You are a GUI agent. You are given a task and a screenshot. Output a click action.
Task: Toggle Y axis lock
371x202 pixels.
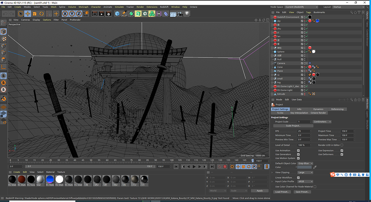click(72, 14)
